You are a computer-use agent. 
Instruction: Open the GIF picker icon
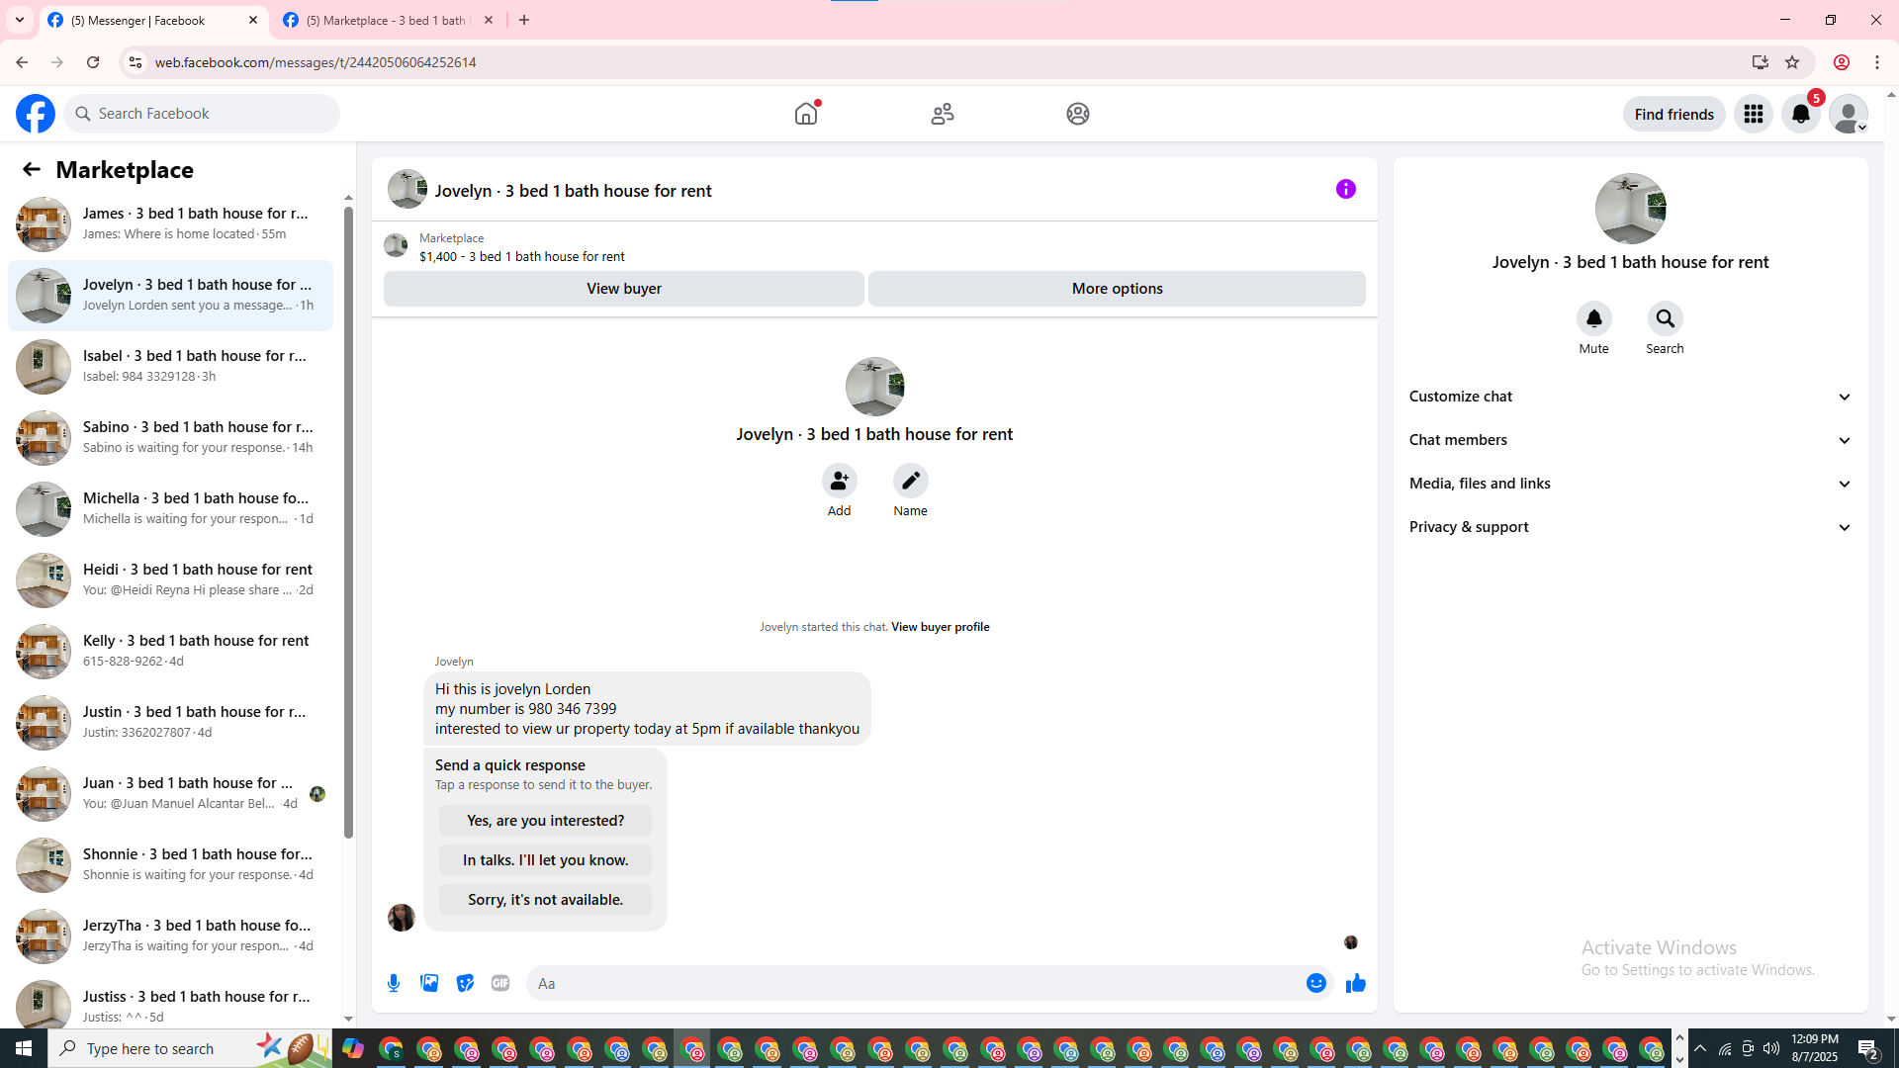[500, 983]
